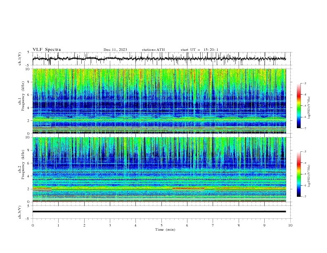Select the "start UT = 15:20:1" text
The width and height of the screenshot is (327, 253).
click(199, 50)
